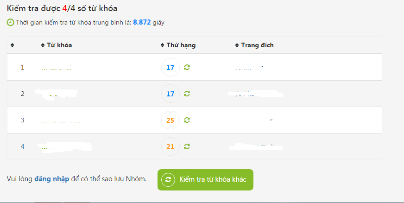Refresh ranking for keyword row 4
404x203 pixels.
[187, 146]
